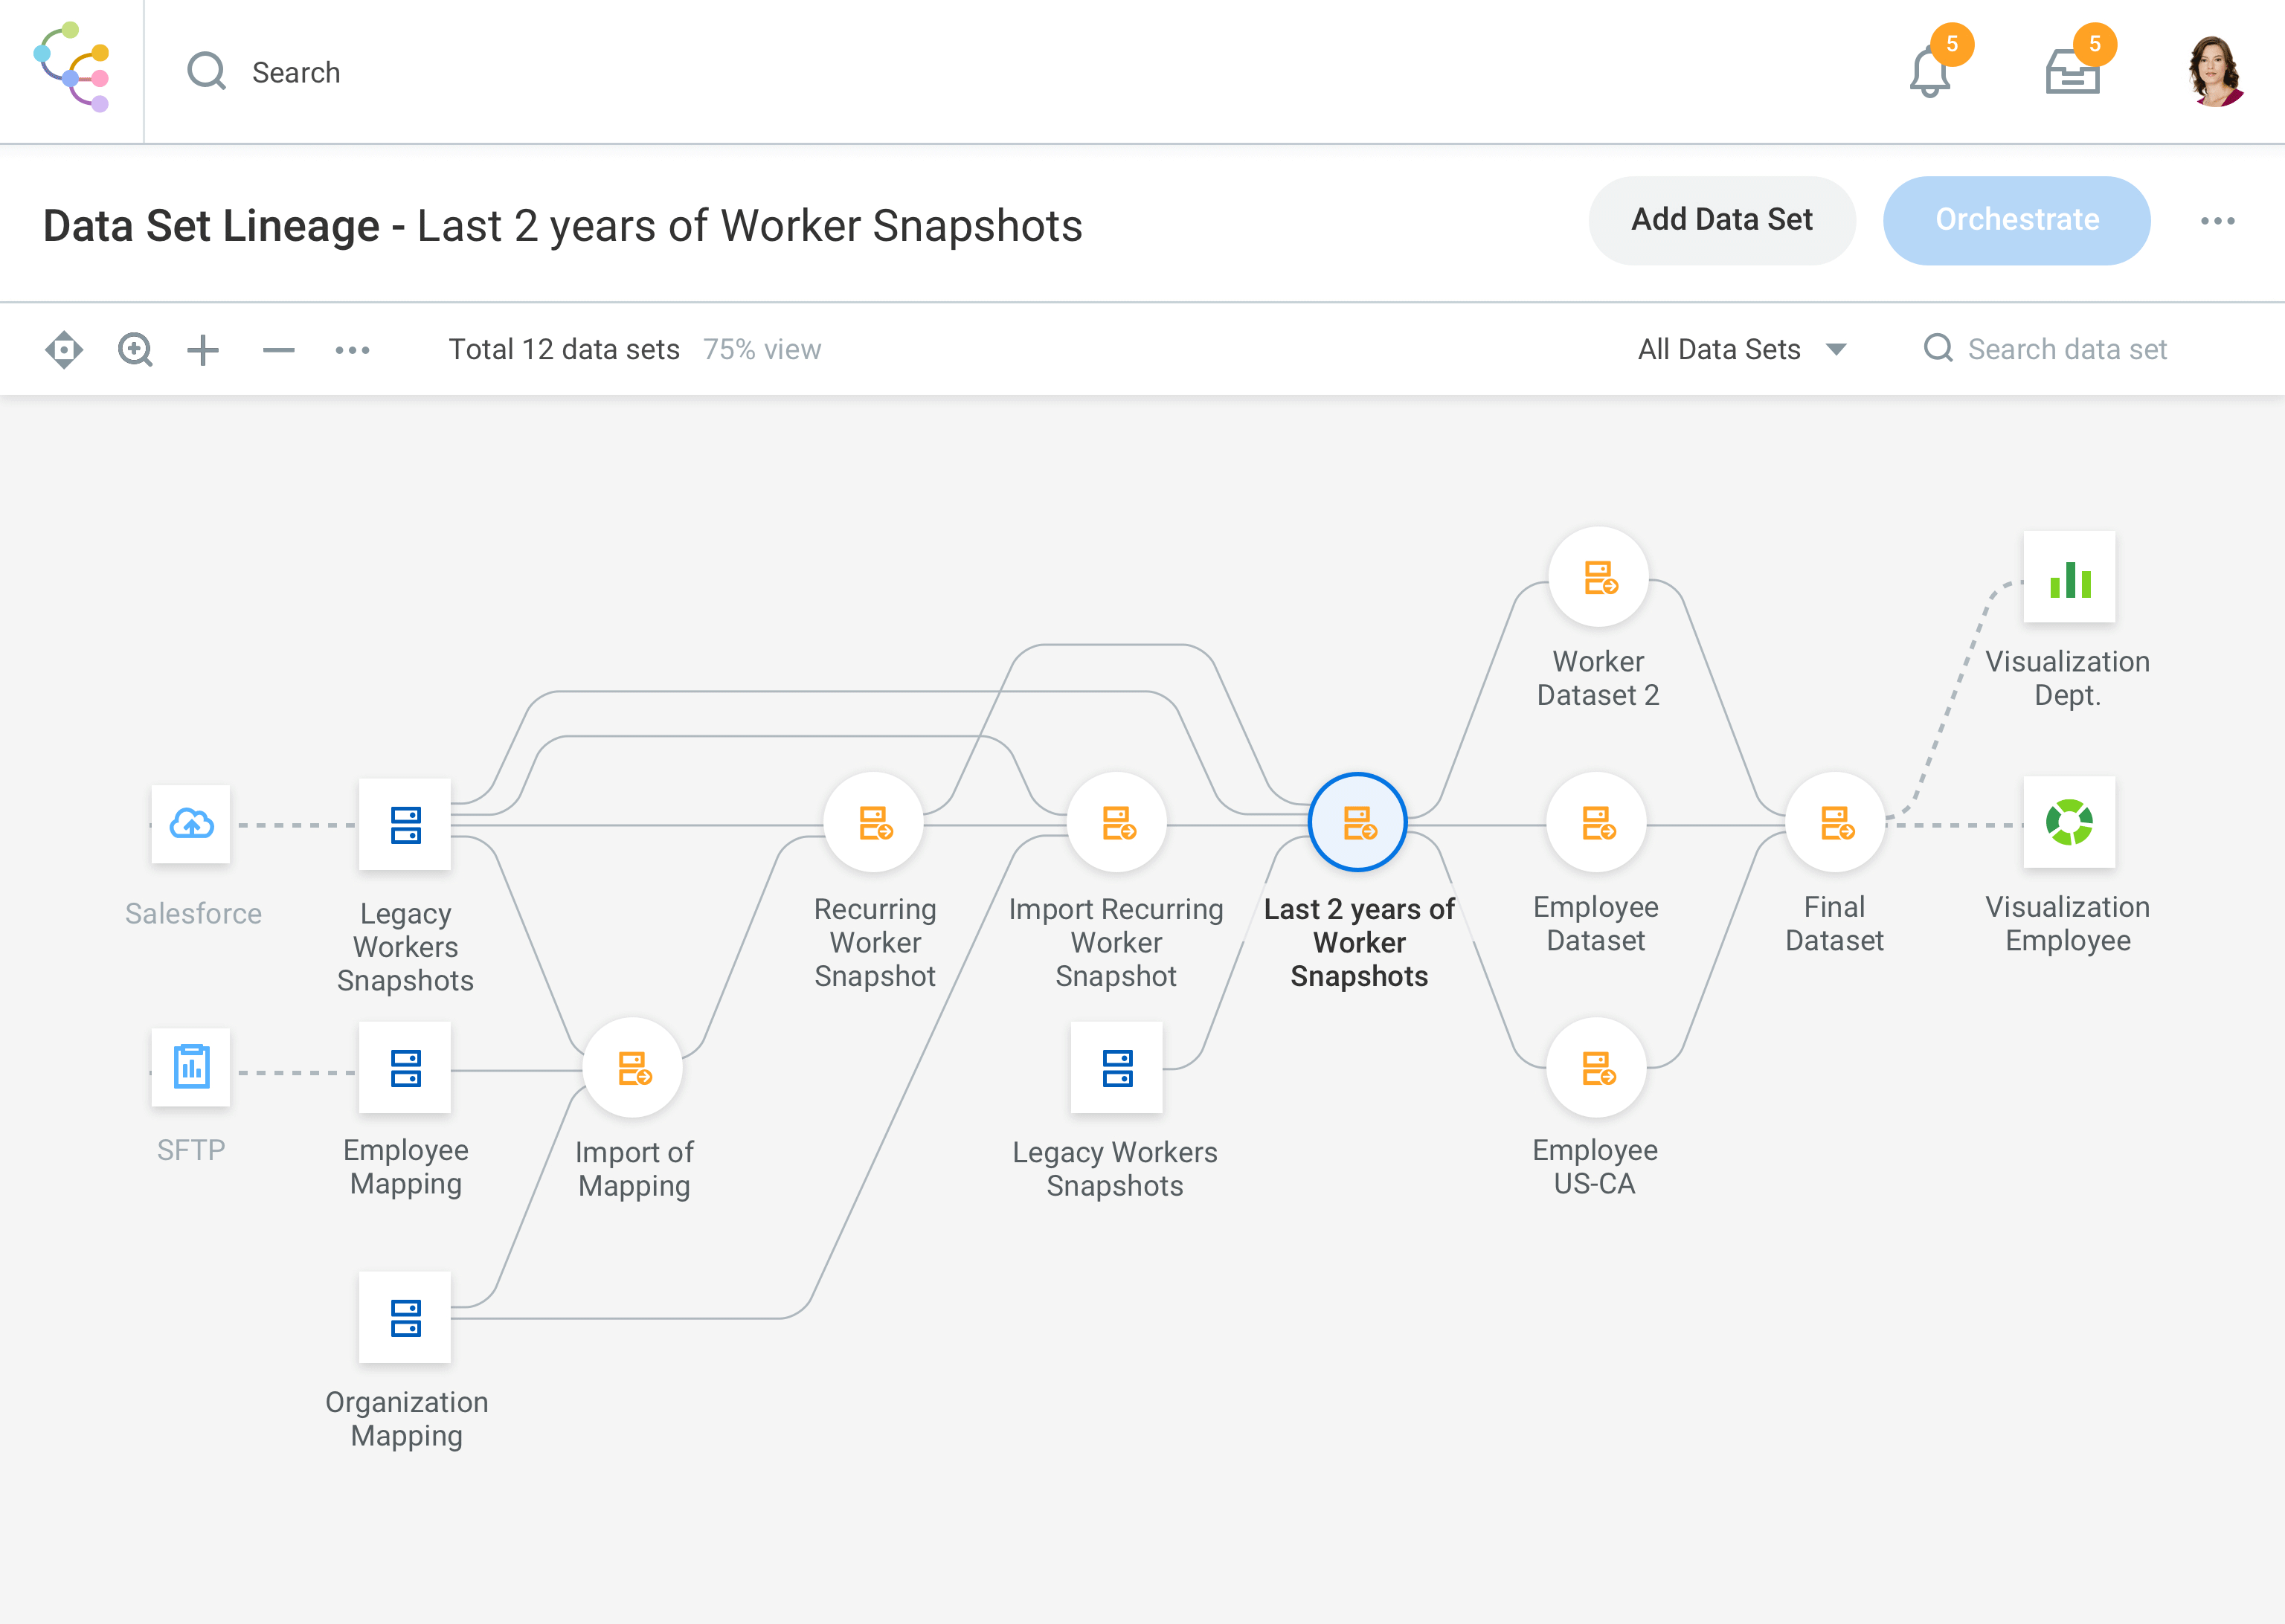Select the Salesforce cloud source node

[x=191, y=824]
